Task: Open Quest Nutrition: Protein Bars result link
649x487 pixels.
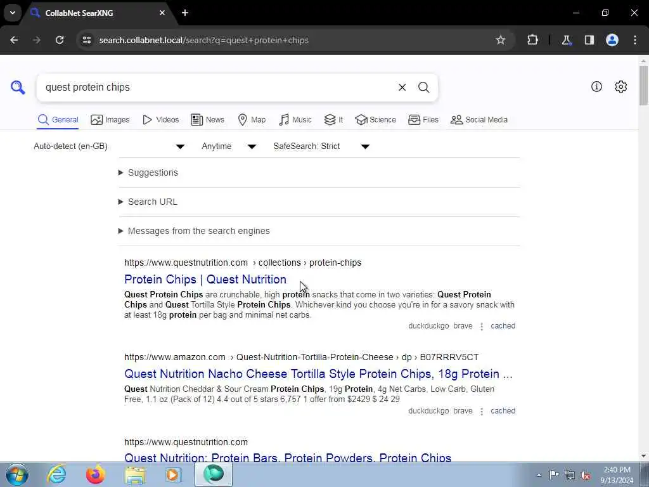Action: pos(288,458)
